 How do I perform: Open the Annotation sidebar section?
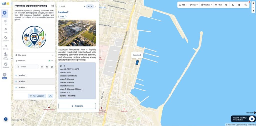6,39
